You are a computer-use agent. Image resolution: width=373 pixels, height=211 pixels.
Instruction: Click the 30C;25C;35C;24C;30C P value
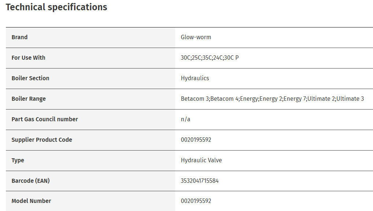210,58
